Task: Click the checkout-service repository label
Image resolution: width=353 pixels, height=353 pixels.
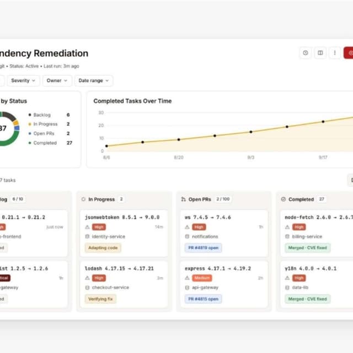Action: pos(110,287)
